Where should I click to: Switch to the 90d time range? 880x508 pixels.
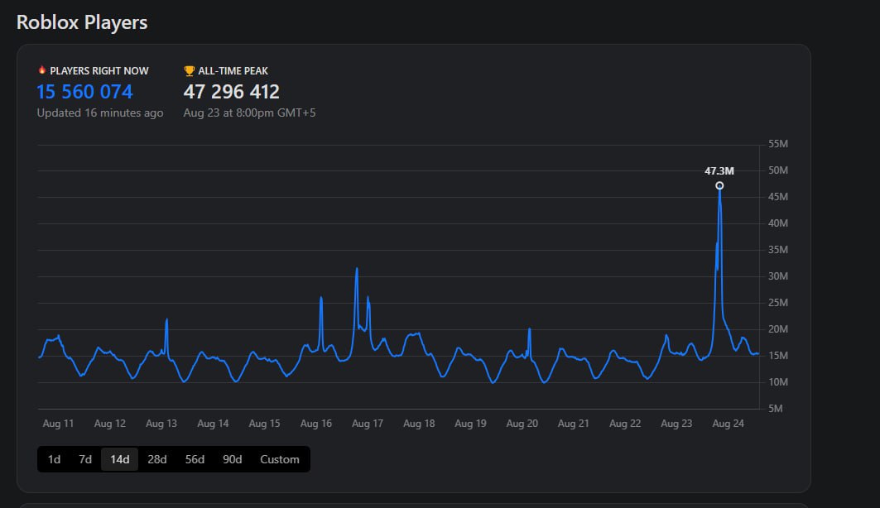[x=233, y=459]
